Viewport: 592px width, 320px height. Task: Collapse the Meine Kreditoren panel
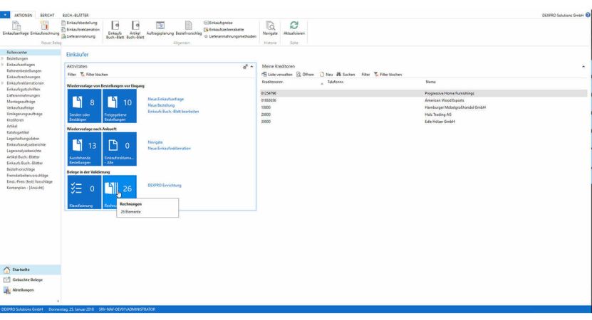click(584, 66)
